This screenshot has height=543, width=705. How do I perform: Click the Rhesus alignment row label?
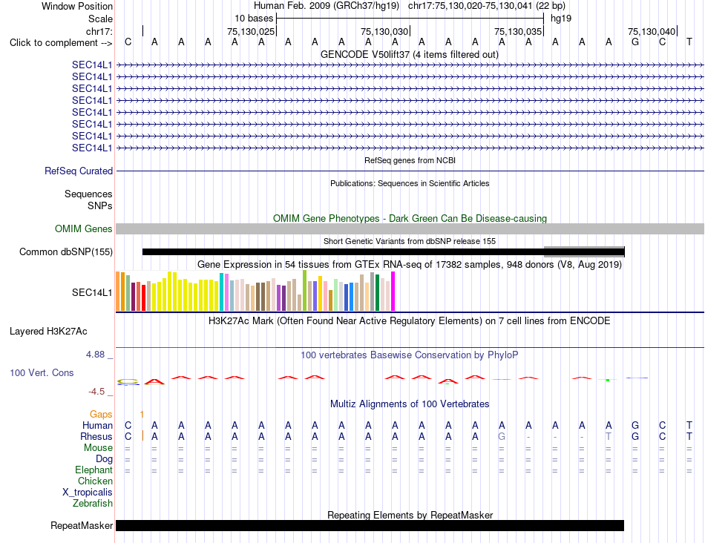click(x=96, y=436)
